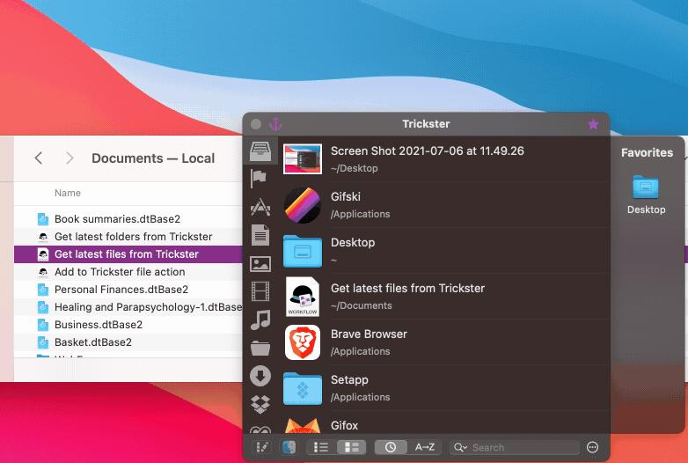Viewport: 688px width, 463px height.
Task: Choose the Images filter icon in Trickster sidebar
Action: point(260,264)
